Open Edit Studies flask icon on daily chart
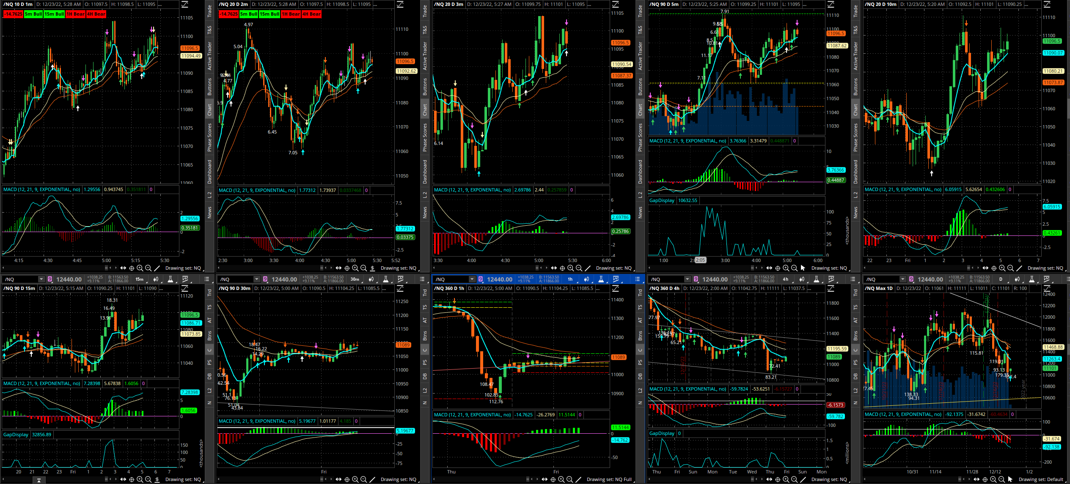 [x=1031, y=279]
